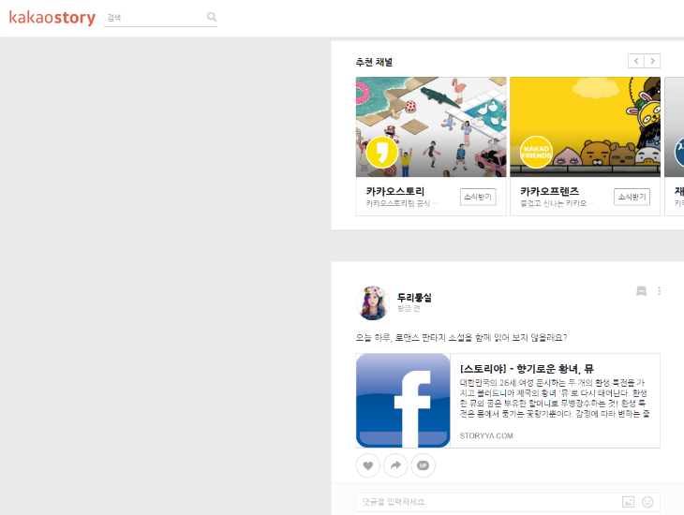Open post options three-dot menu
This screenshot has width=684, height=515.
point(659,291)
